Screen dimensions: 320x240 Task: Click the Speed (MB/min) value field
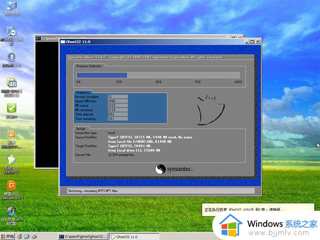pos(118,101)
